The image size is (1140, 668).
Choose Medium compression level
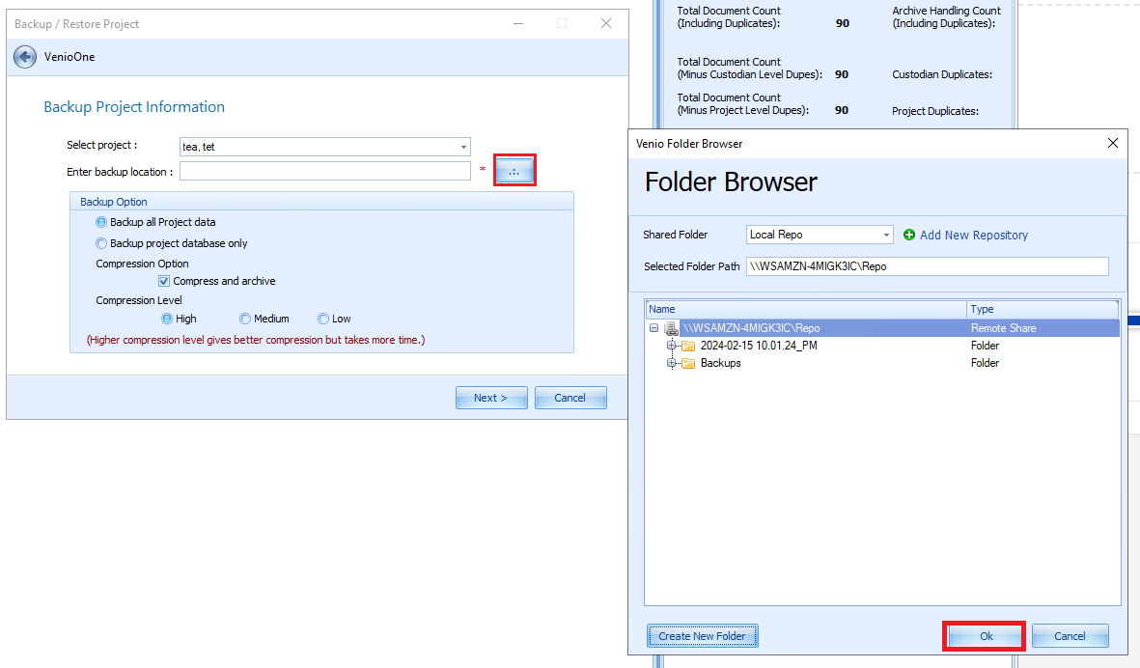[x=245, y=320]
